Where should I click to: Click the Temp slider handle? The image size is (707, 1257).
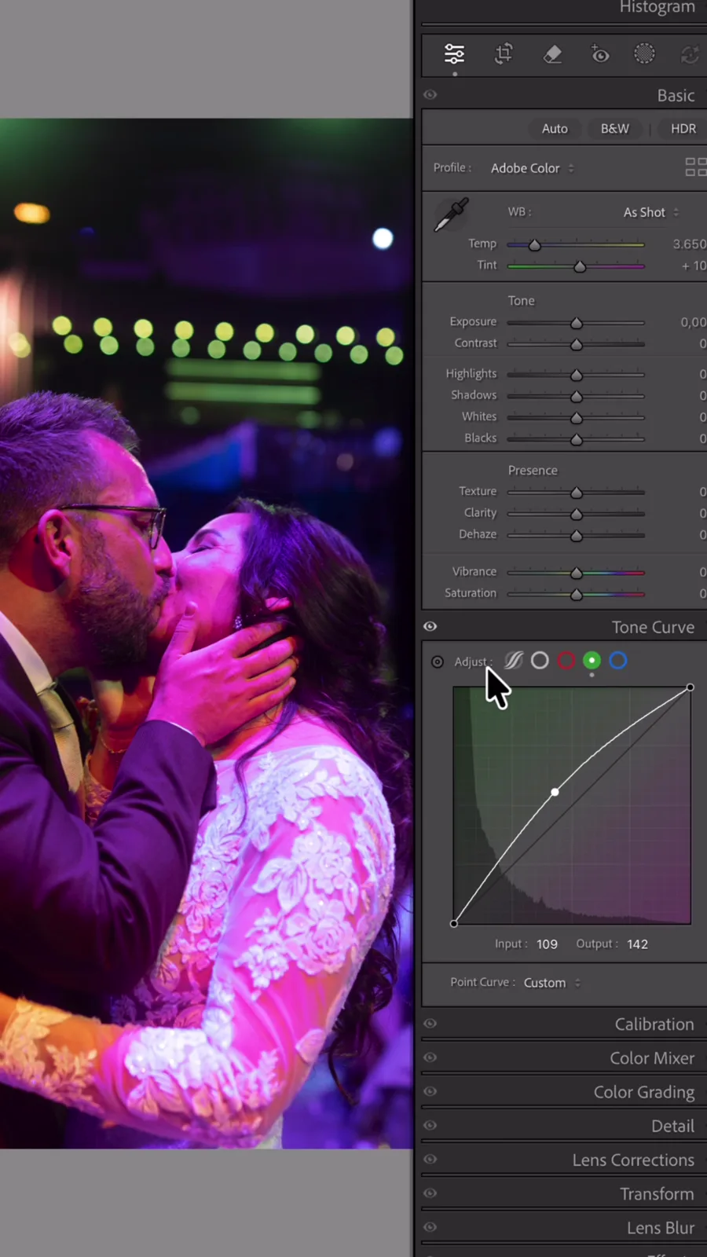(x=535, y=245)
